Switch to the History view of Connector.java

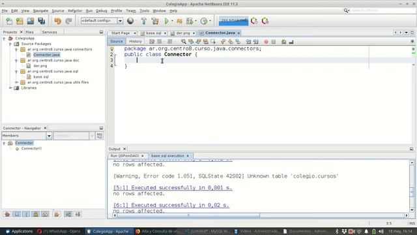pyautogui.click(x=136, y=41)
